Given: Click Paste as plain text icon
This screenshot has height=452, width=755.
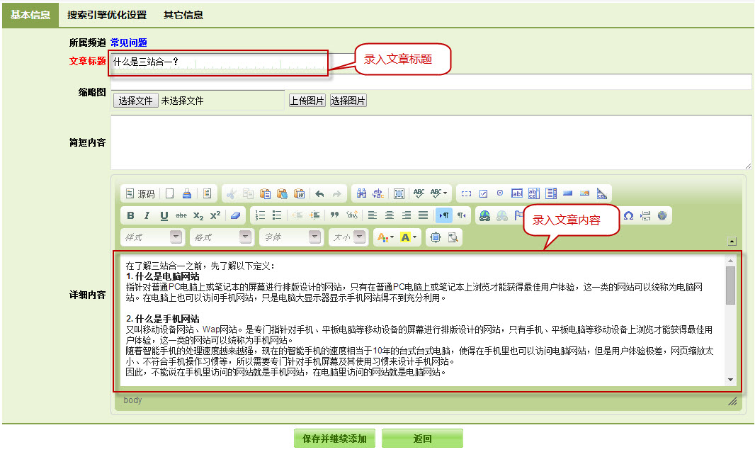Looking at the screenshot, I should coord(282,193).
